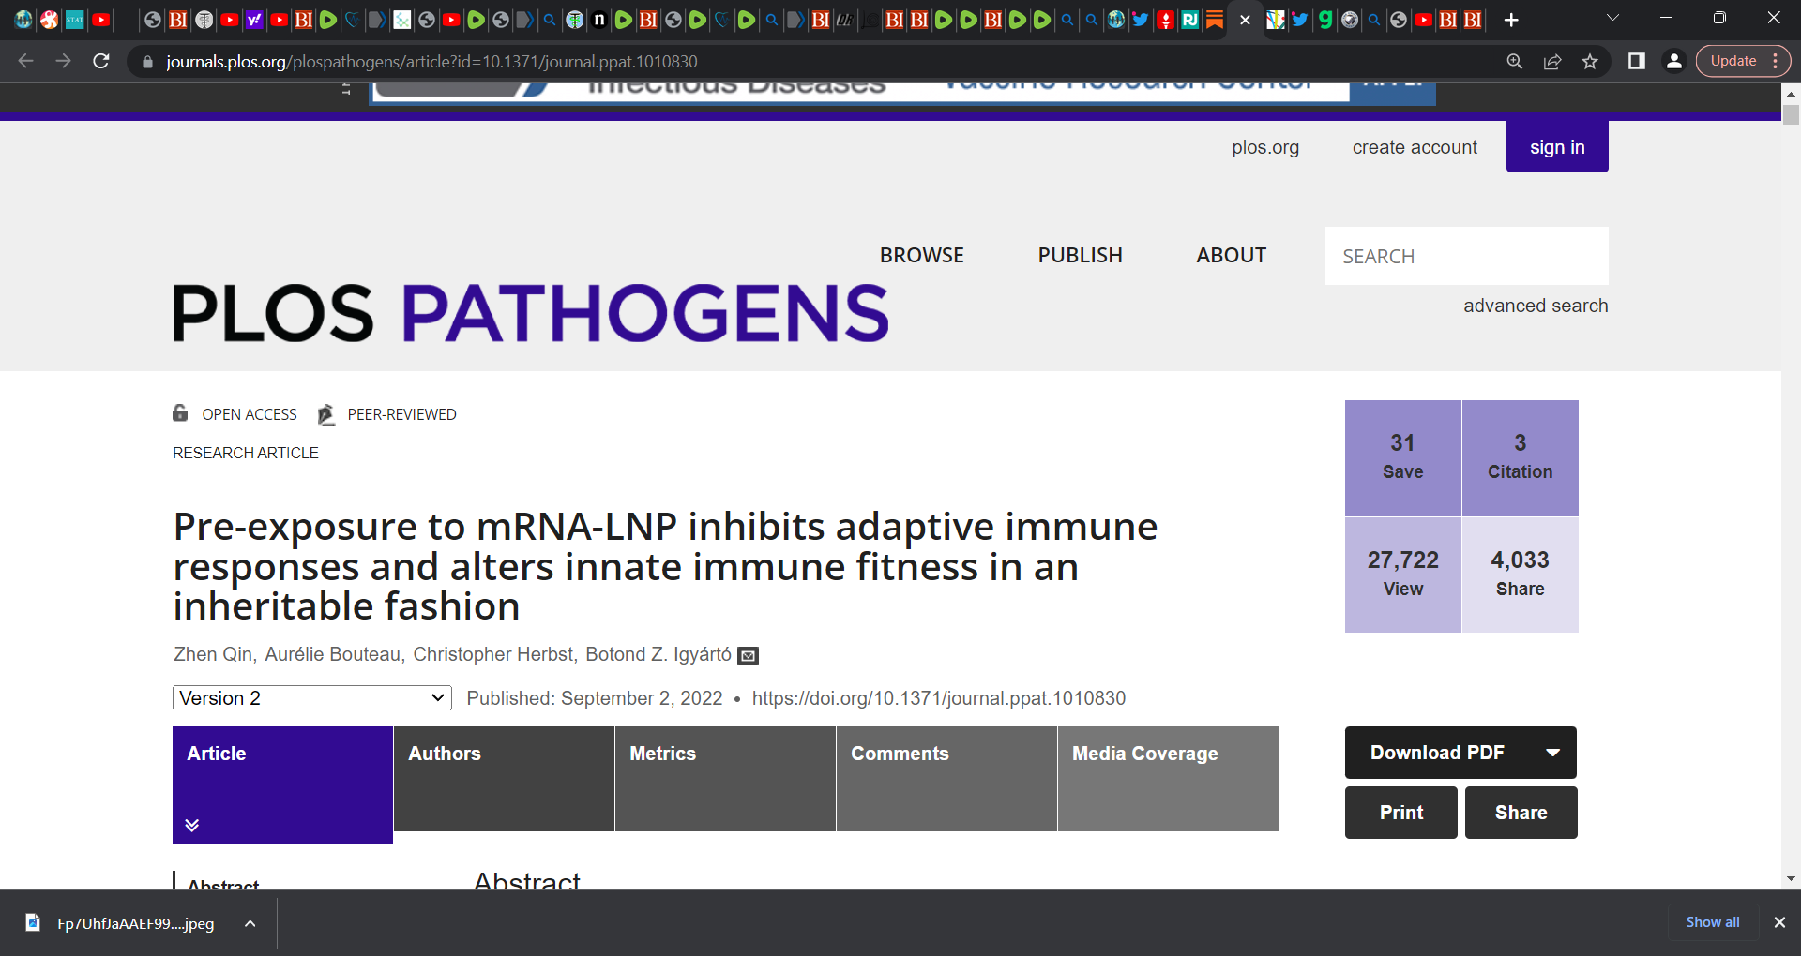Switch to the green 'g' tab
This screenshot has width=1801, height=956.
1324,20
